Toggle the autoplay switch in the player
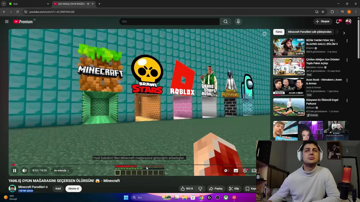The image size is (360, 202). click(226, 171)
